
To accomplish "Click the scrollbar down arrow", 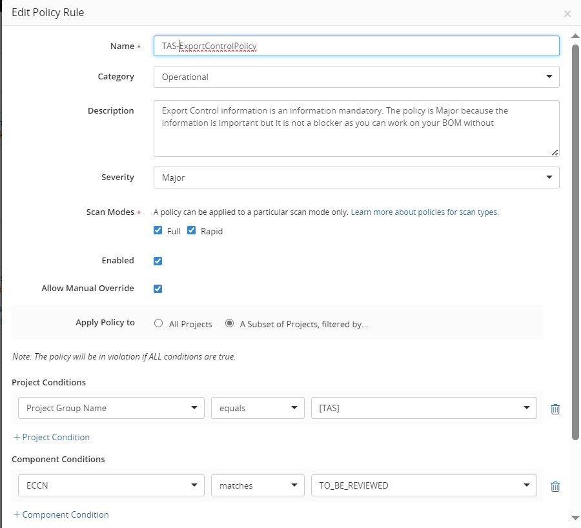I will [x=575, y=518].
